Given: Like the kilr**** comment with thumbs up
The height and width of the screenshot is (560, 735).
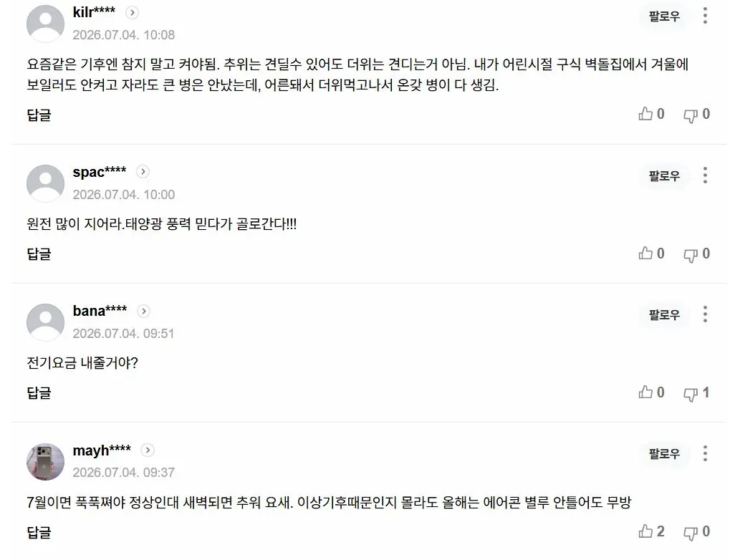Looking at the screenshot, I should click(x=645, y=114).
